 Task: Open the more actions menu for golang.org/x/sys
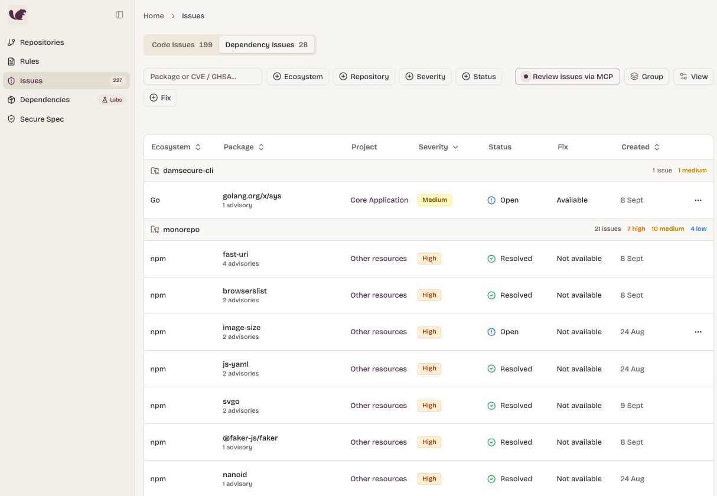(x=698, y=200)
